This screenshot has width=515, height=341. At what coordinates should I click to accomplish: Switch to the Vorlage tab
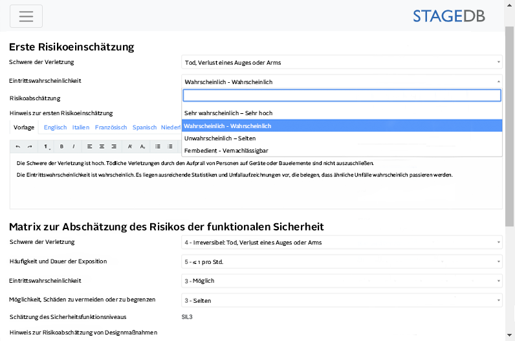tap(24, 127)
